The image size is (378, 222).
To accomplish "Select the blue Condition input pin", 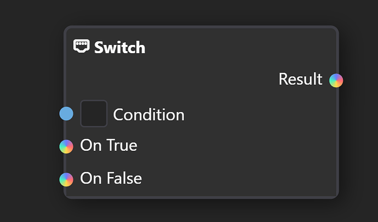I will tap(66, 113).
